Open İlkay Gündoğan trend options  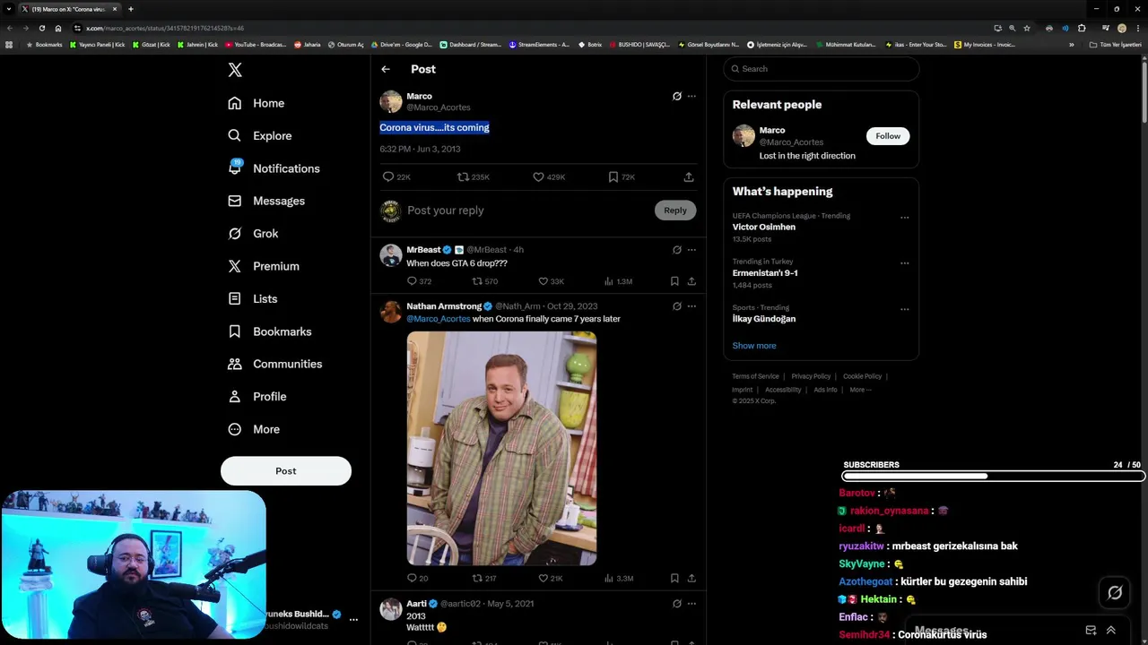coord(904,309)
